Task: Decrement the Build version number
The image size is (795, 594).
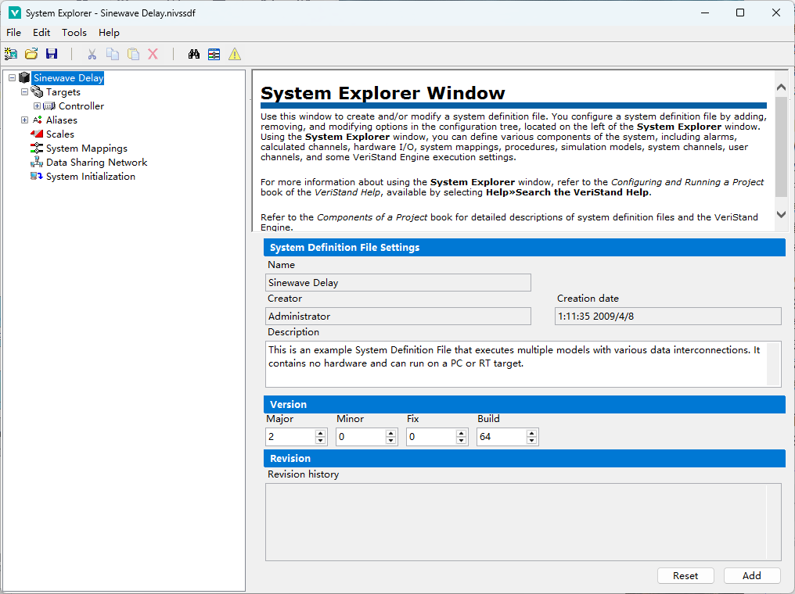Action: tap(531, 441)
